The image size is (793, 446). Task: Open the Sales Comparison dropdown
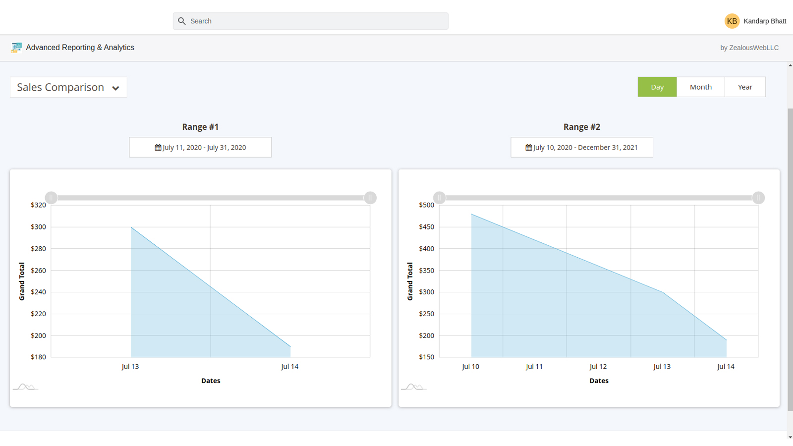[68, 88]
